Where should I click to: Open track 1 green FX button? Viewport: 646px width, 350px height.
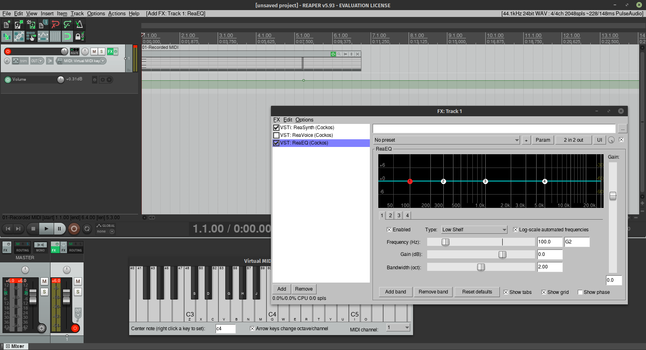[x=110, y=51]
